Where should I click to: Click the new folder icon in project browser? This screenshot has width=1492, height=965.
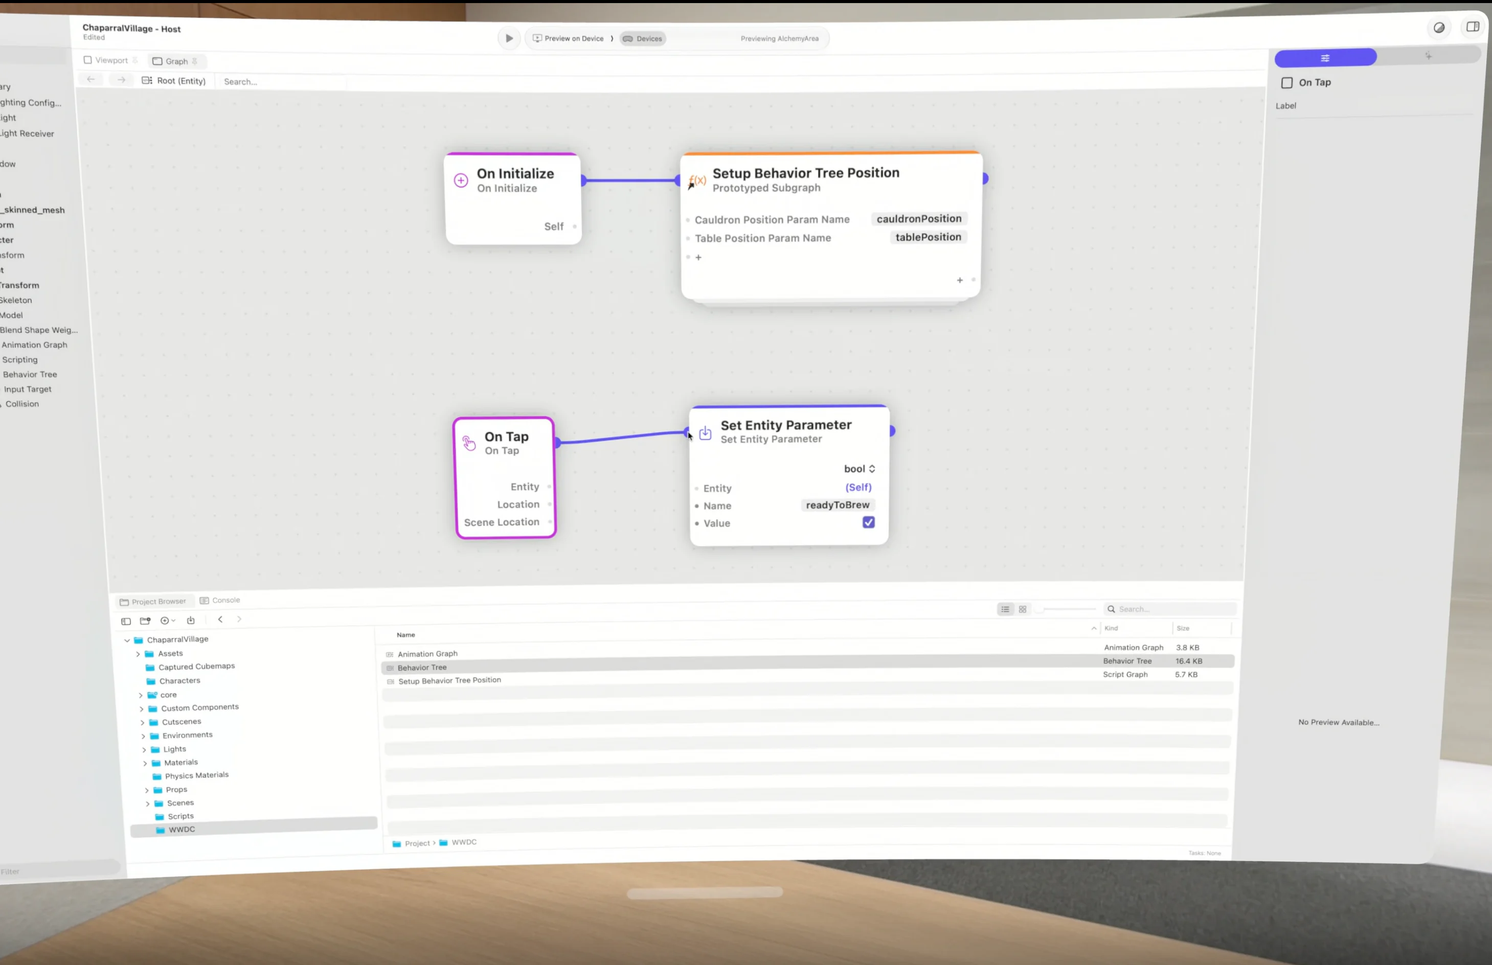[145, 621]
